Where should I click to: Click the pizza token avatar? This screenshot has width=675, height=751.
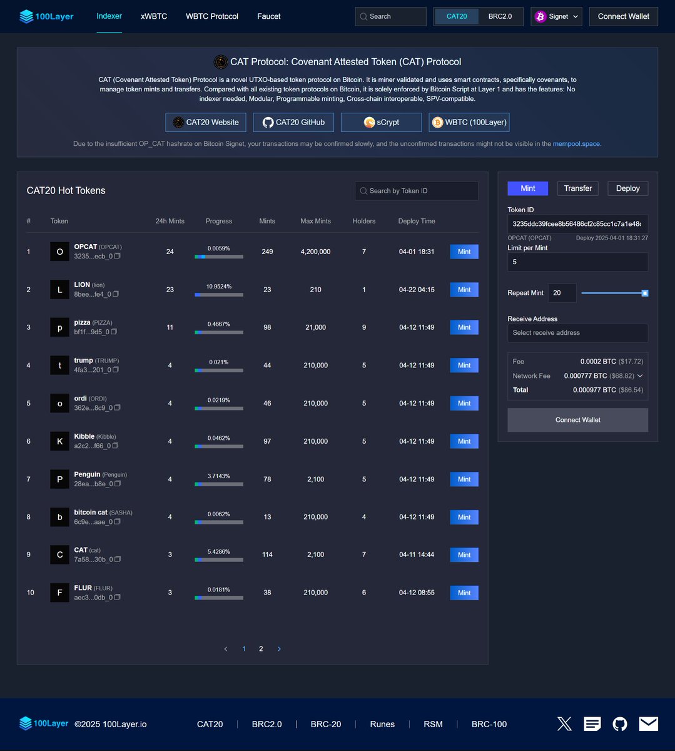coord(60,327)
